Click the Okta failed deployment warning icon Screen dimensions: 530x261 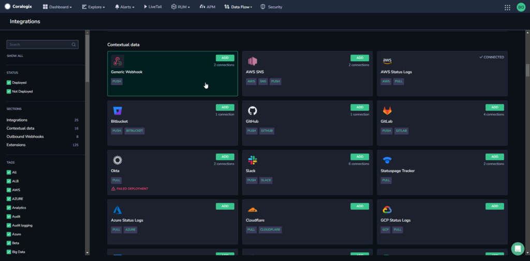tap(113, 189)
